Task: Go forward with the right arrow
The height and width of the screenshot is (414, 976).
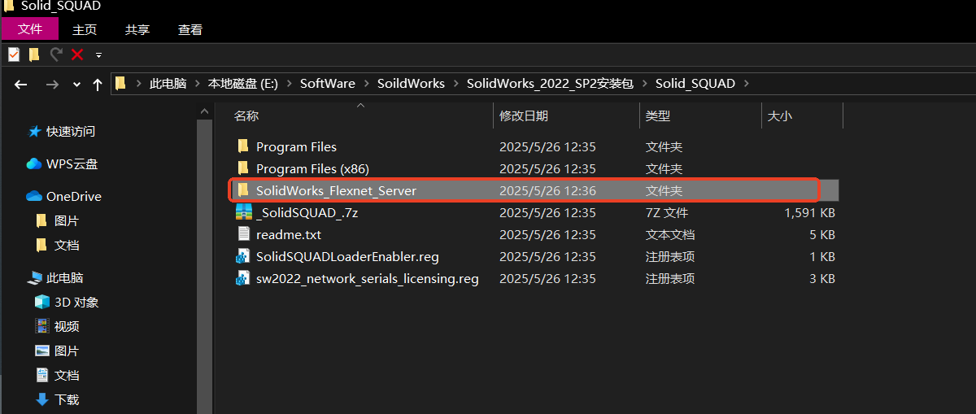Action: click(x=52, y=84)
